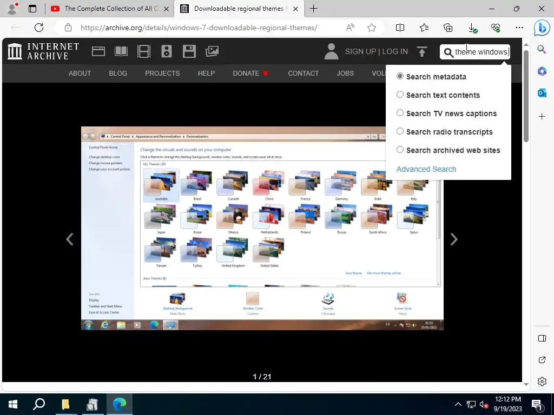The height and width of the screenshot is (415, 554).
Task: Open the Images icon
Action: point(212,51)
